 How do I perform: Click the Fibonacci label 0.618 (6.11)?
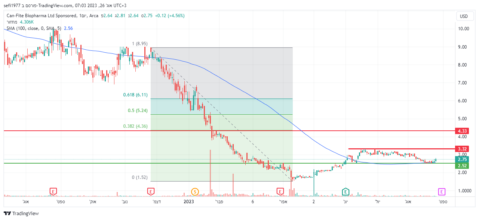click(135, 95)
